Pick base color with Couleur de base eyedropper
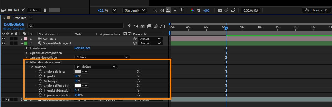 pos(85,71)
